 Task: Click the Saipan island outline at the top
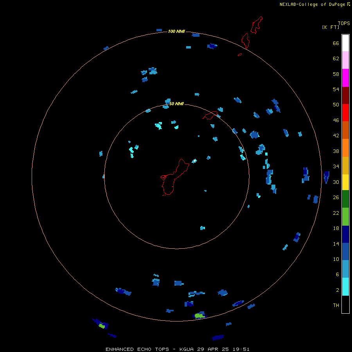coord(256,25)
